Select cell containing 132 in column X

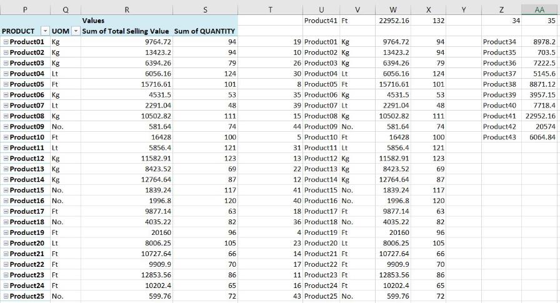[x=429, y=21]
